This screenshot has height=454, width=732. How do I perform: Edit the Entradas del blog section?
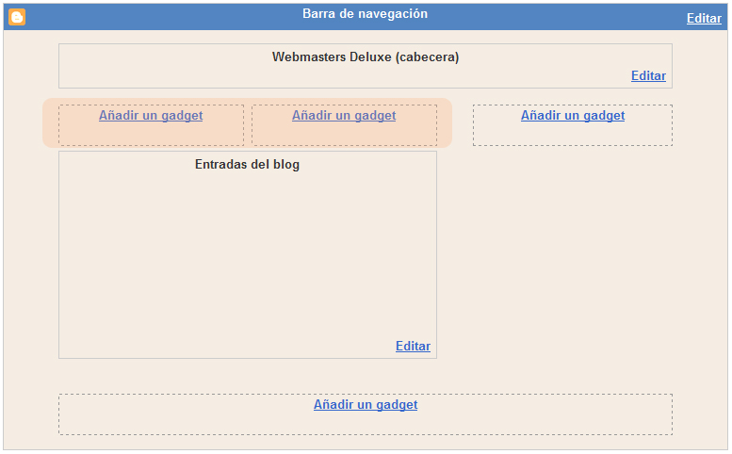413,346
